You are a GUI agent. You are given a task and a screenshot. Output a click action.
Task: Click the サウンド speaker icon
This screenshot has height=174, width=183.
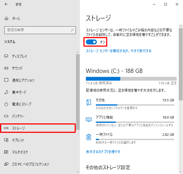(x=6, y=68)
